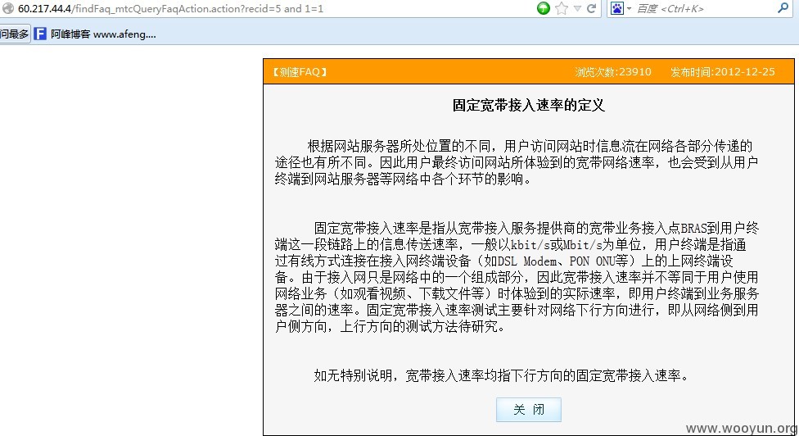Image resolution: width=799 pixels, height=436 pixels.
Task: Click the green go arrow button
Action: (544, 8)
